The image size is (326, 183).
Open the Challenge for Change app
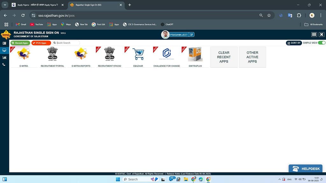(167, 54)
